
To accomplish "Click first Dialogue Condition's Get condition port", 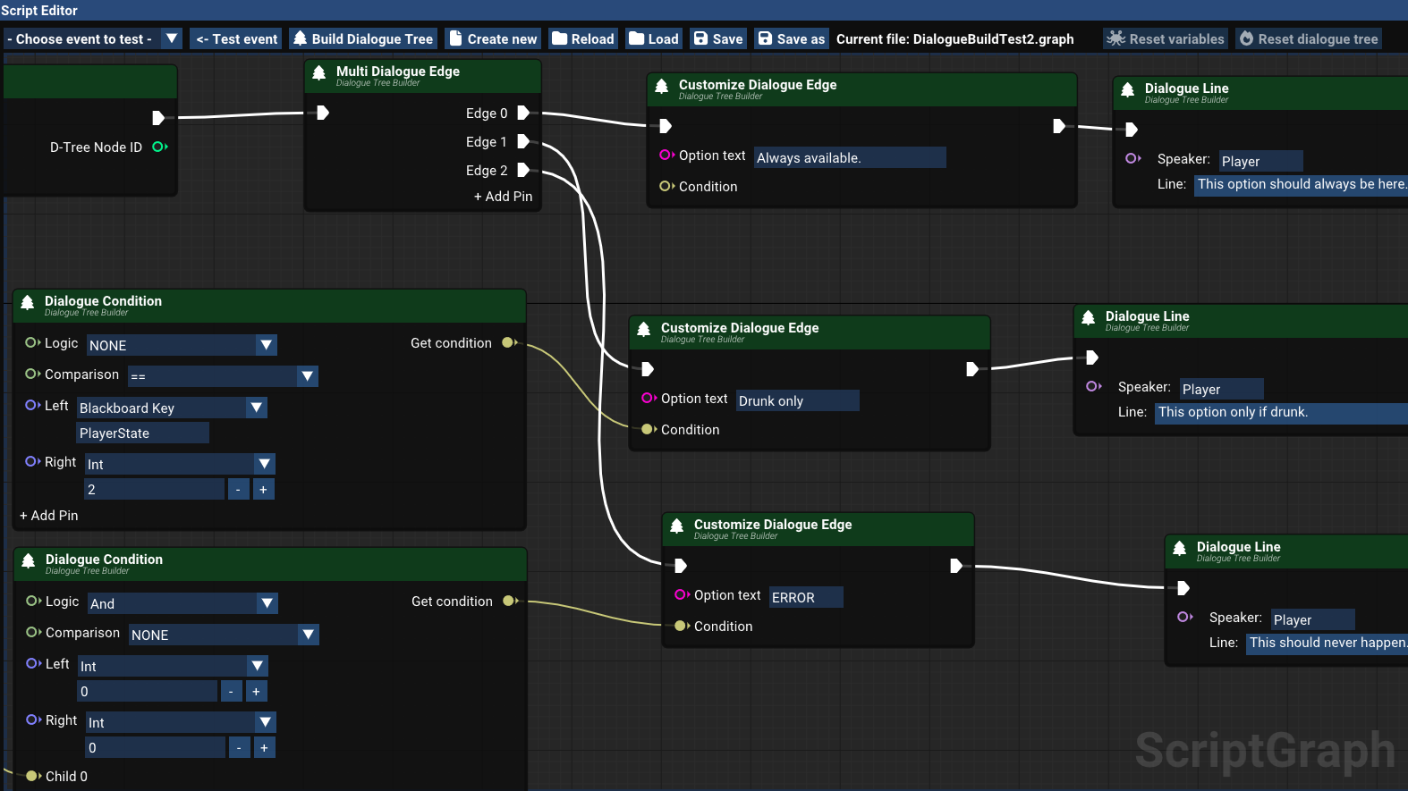I will 509,343.
